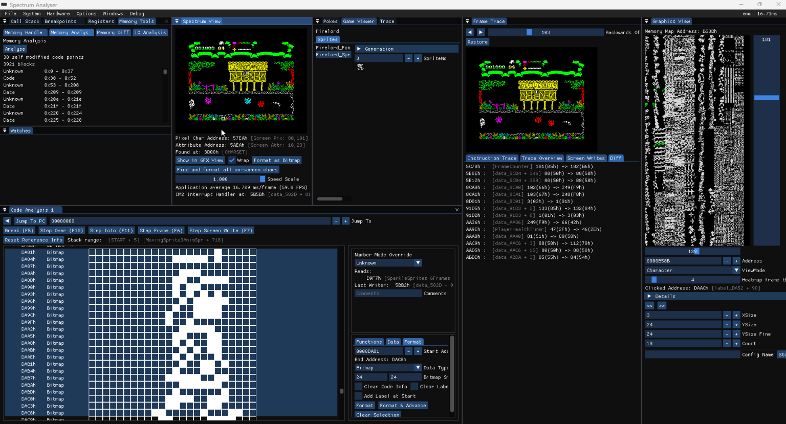The image size is (786, 424).
Task: Switch to the Trace Overview tab
Action: [x=541, y=158]
